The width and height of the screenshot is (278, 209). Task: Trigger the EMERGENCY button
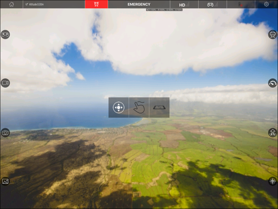[x=139, y=4]
